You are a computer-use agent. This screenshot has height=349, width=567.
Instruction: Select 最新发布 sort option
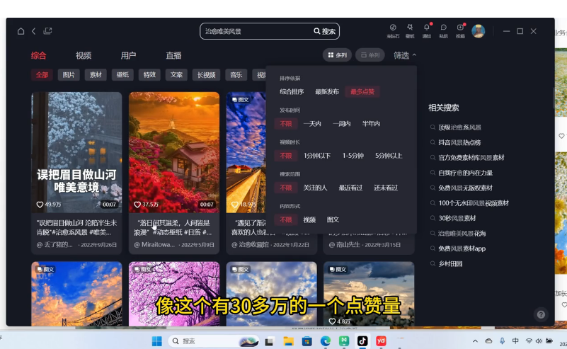pyautogui.click(x=327, y=92)
